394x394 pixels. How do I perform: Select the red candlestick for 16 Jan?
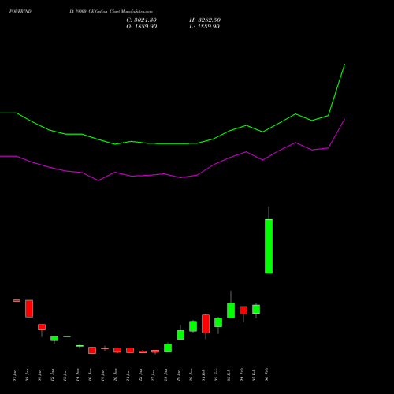[x=92, y=350]
